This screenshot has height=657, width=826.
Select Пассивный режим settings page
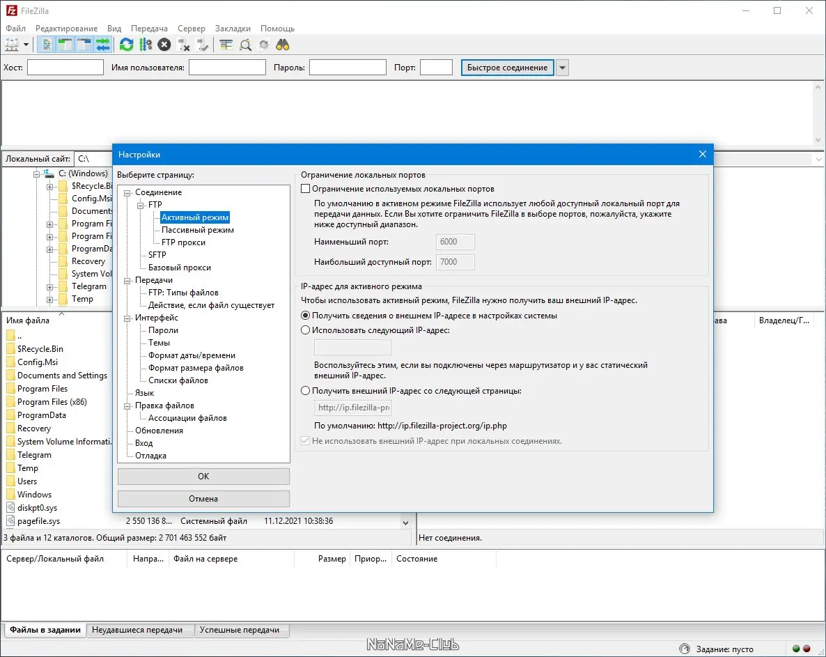coord(198,230)
